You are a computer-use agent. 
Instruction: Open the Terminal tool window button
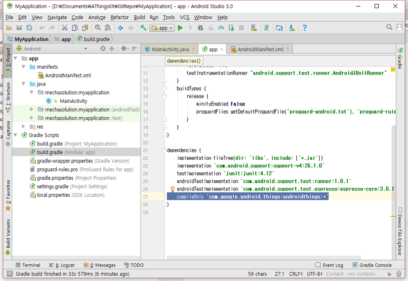pyautogui.click(x=28, y=265)
